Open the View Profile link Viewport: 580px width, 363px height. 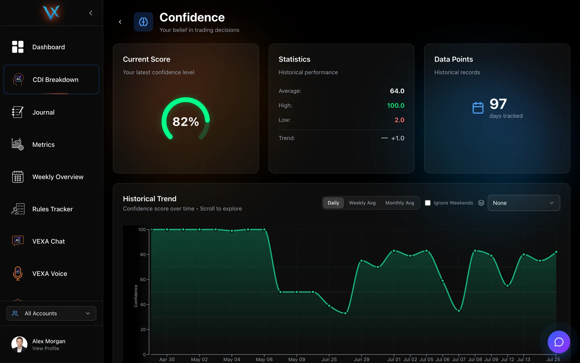point(46,348)
